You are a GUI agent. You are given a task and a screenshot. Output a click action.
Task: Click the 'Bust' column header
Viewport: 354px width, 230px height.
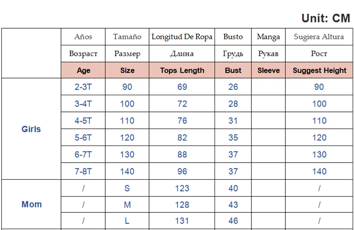pos(233,70)
